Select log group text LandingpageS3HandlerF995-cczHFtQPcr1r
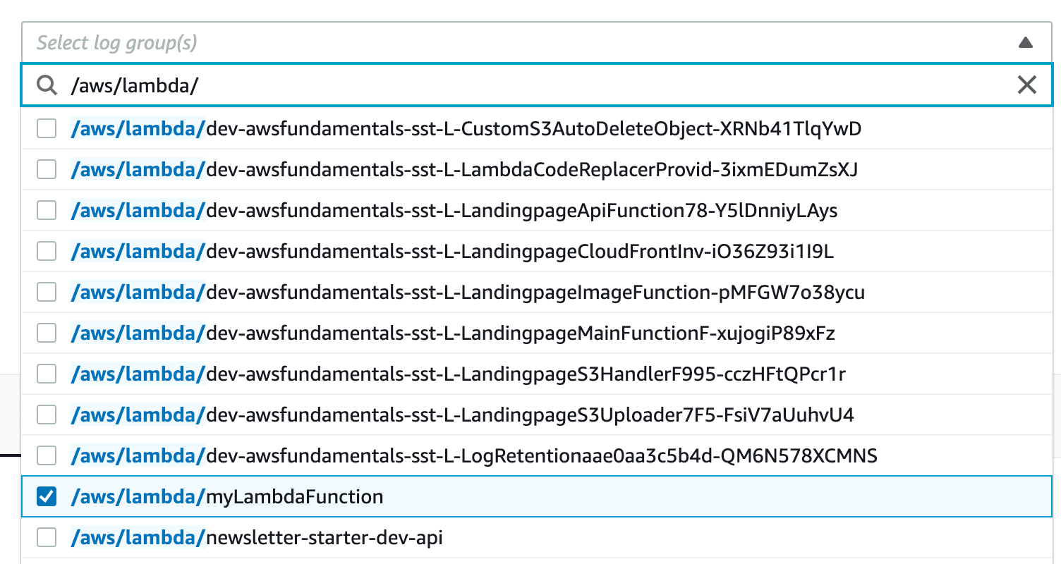This screenshot has width=1061, height=564. 459,374
